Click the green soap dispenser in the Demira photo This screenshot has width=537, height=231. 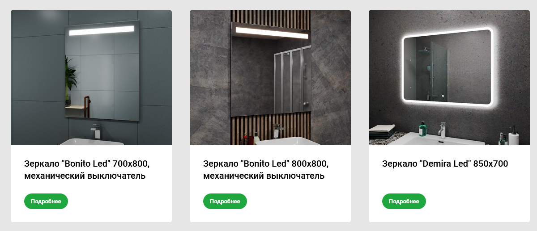[x=422, y=129]
